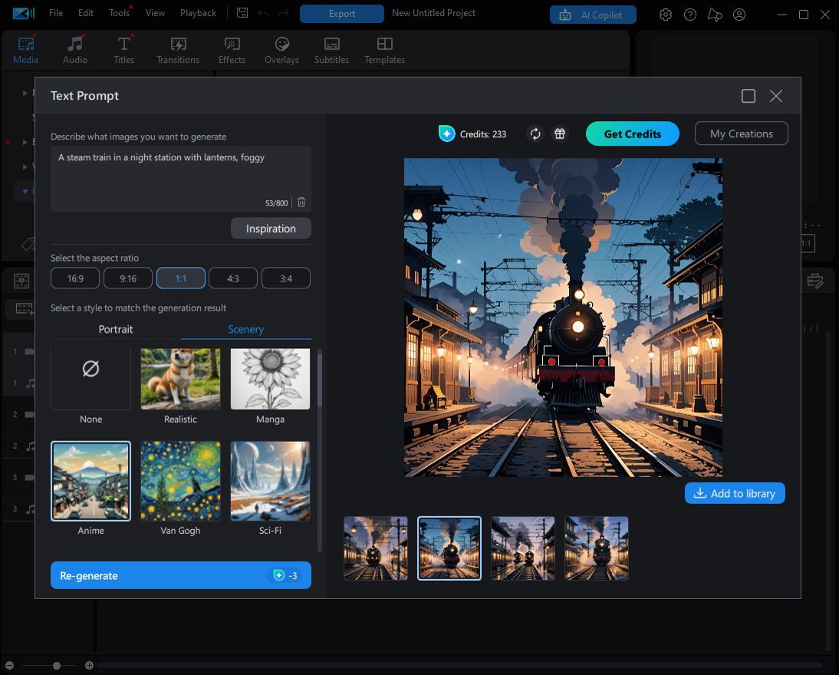
Task: Click the trash icon to clear prompt
Action: (301, 202)
